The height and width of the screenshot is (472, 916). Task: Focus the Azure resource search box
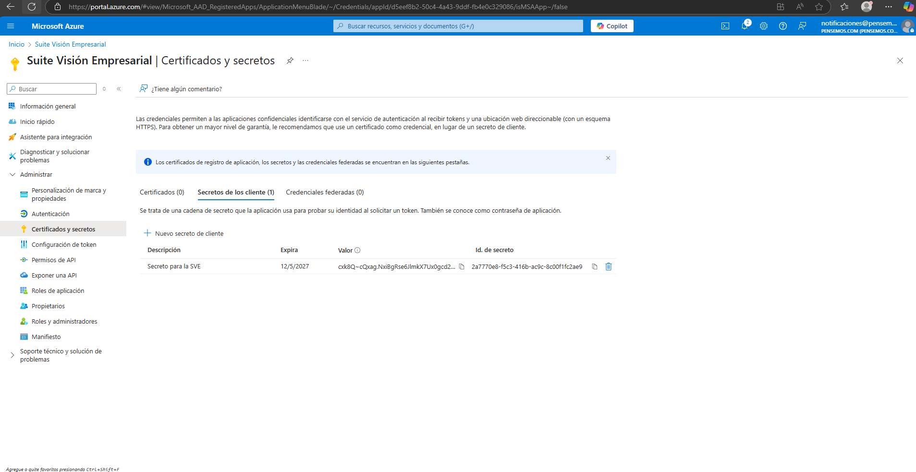(458, 26)
